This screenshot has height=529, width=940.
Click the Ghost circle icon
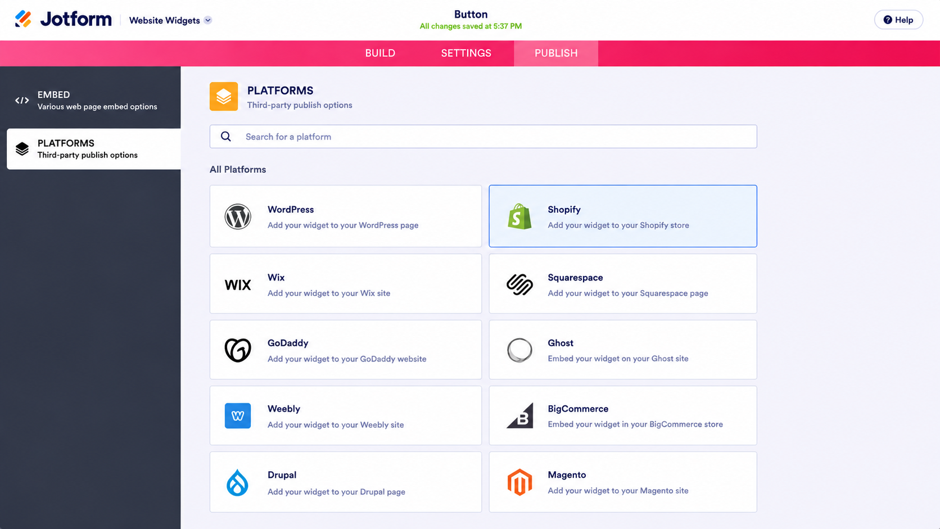pos(519,350)
